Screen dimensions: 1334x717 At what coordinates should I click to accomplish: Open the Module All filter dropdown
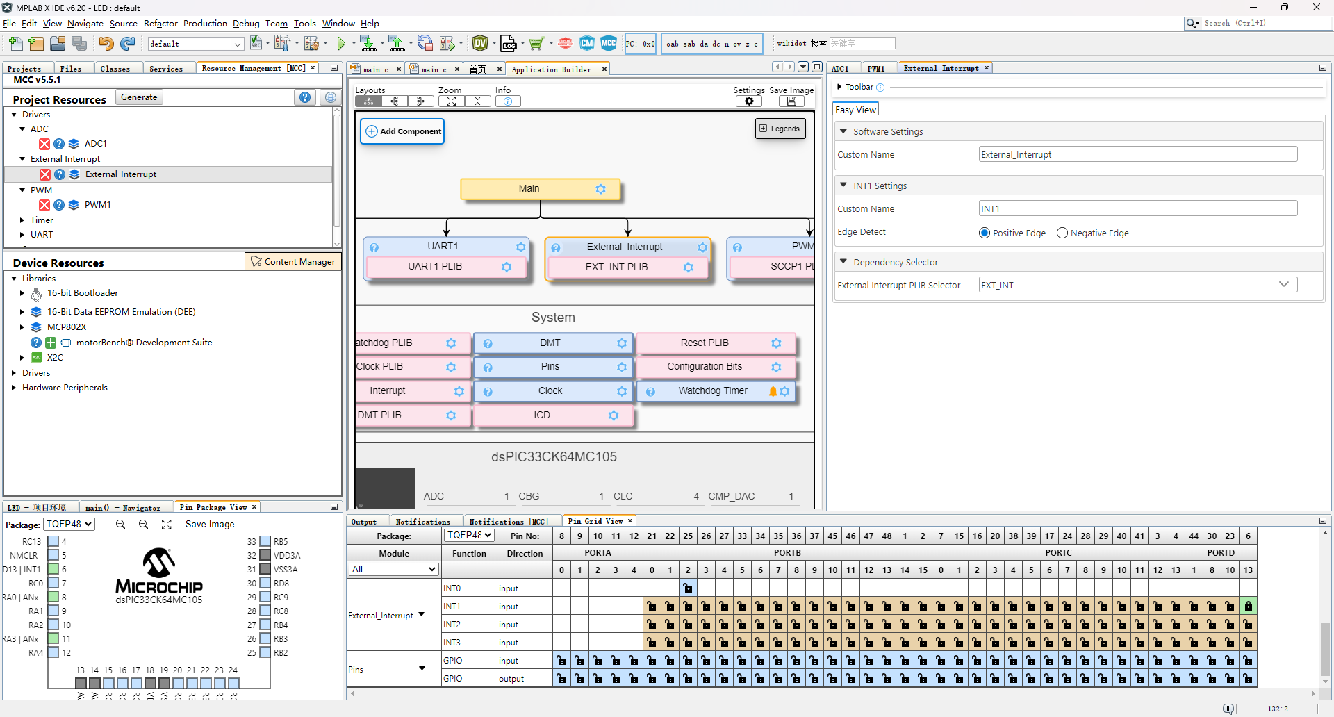(x=393, y=570)
